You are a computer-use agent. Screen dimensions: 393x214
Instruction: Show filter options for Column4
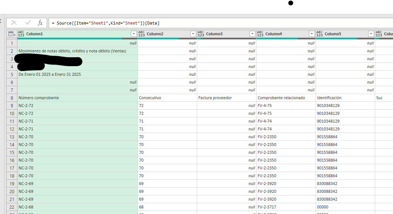pos(311,34)
